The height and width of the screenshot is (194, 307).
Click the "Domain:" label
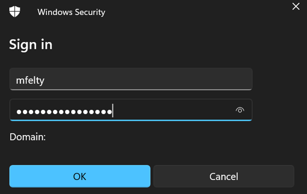point(28,137)
